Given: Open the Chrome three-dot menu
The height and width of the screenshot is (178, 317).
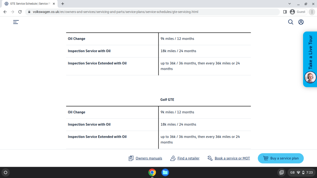Looking at the screenshot, I should 312,12.
